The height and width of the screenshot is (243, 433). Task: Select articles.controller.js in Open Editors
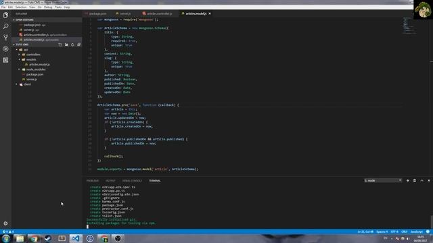36,34
